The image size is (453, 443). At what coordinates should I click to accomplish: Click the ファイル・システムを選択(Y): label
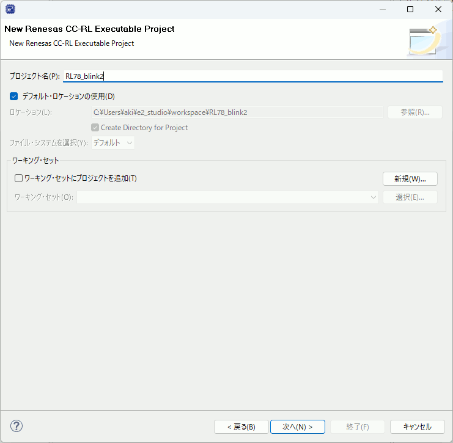[49, 143]
